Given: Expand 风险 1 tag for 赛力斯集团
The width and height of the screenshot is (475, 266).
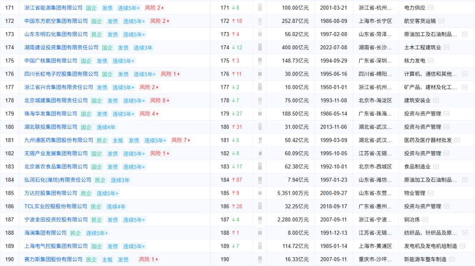Looking at the screenshot, I should [x=149, y=259].
